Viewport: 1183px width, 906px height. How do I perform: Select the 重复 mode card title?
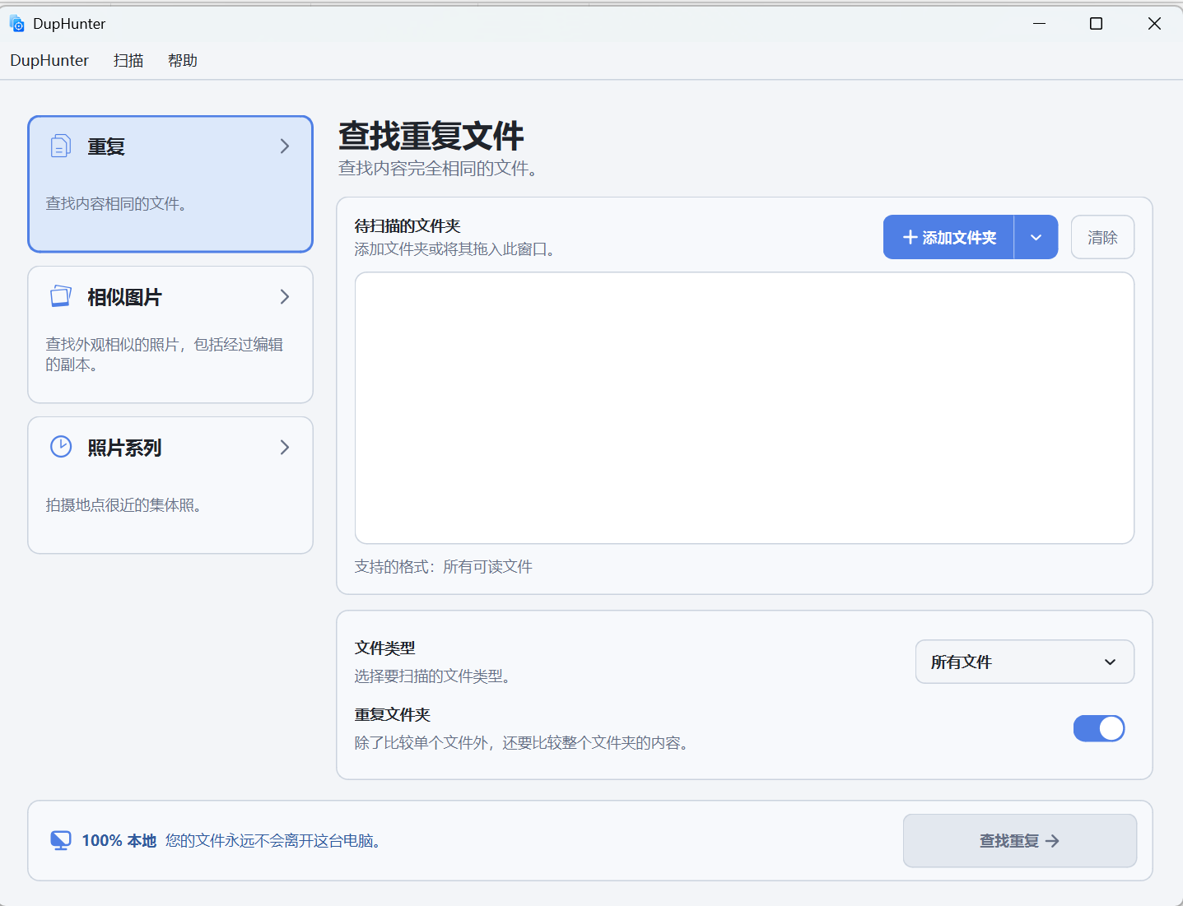tap(106, 146)
